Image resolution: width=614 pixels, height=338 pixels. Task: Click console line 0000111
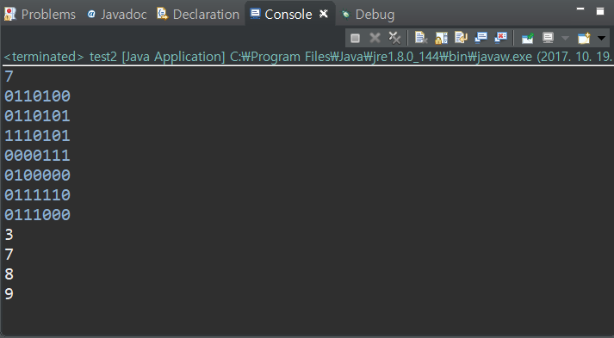[x=37, y=156]
